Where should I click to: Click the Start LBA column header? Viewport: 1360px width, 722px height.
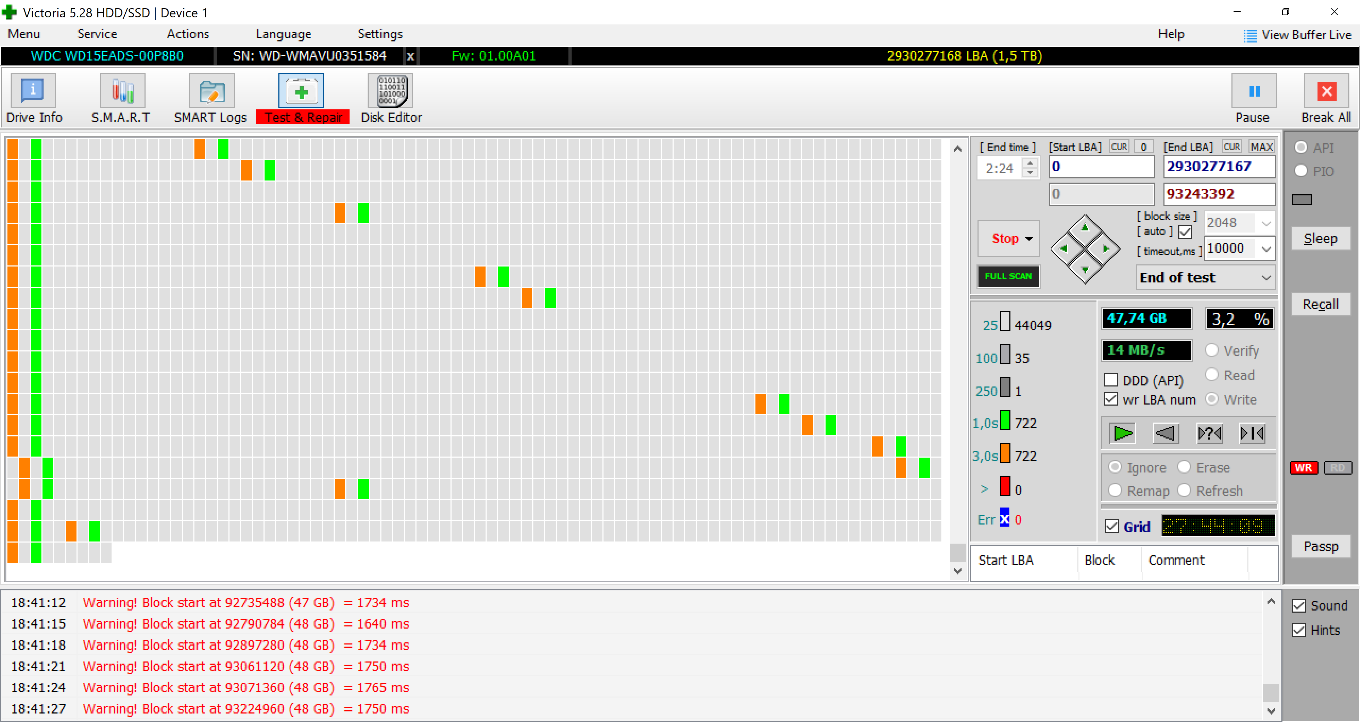[x=1024, y=560]
